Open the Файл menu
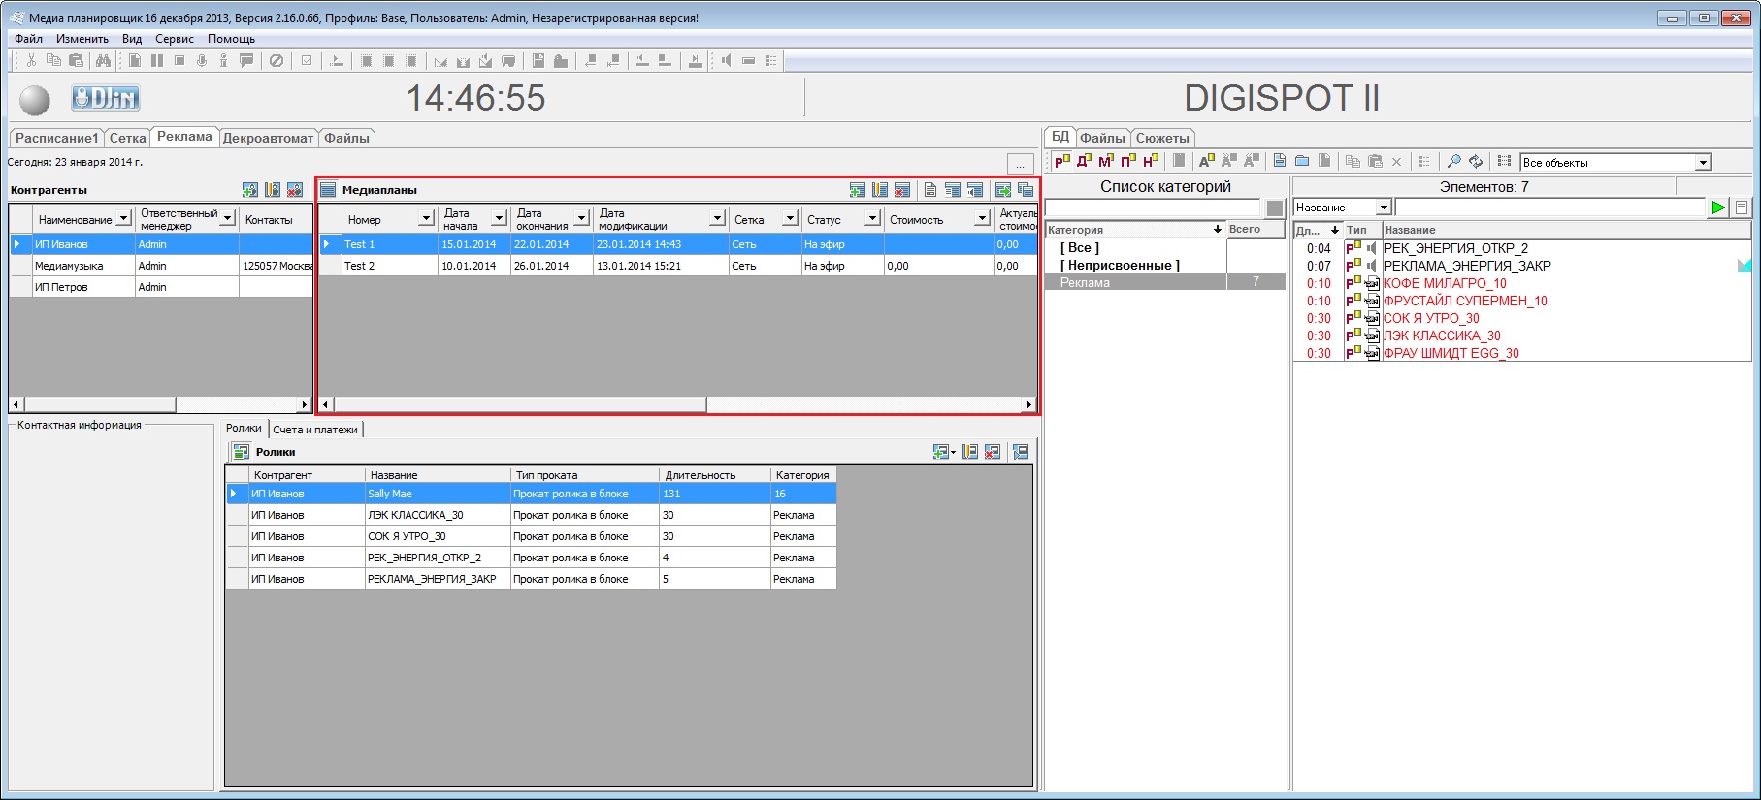 (x=28, y=39)
